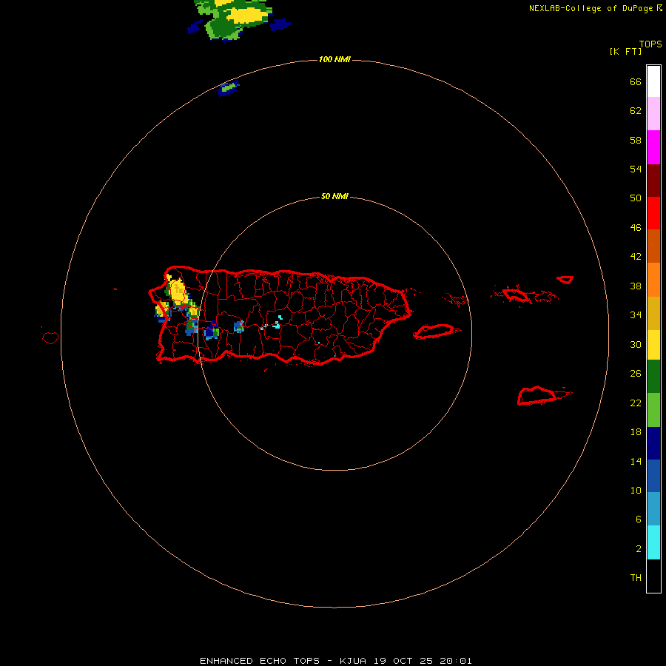Click the TOPS legend title
666x666 pixels.
pyautogui.click(x=650, y=44)
